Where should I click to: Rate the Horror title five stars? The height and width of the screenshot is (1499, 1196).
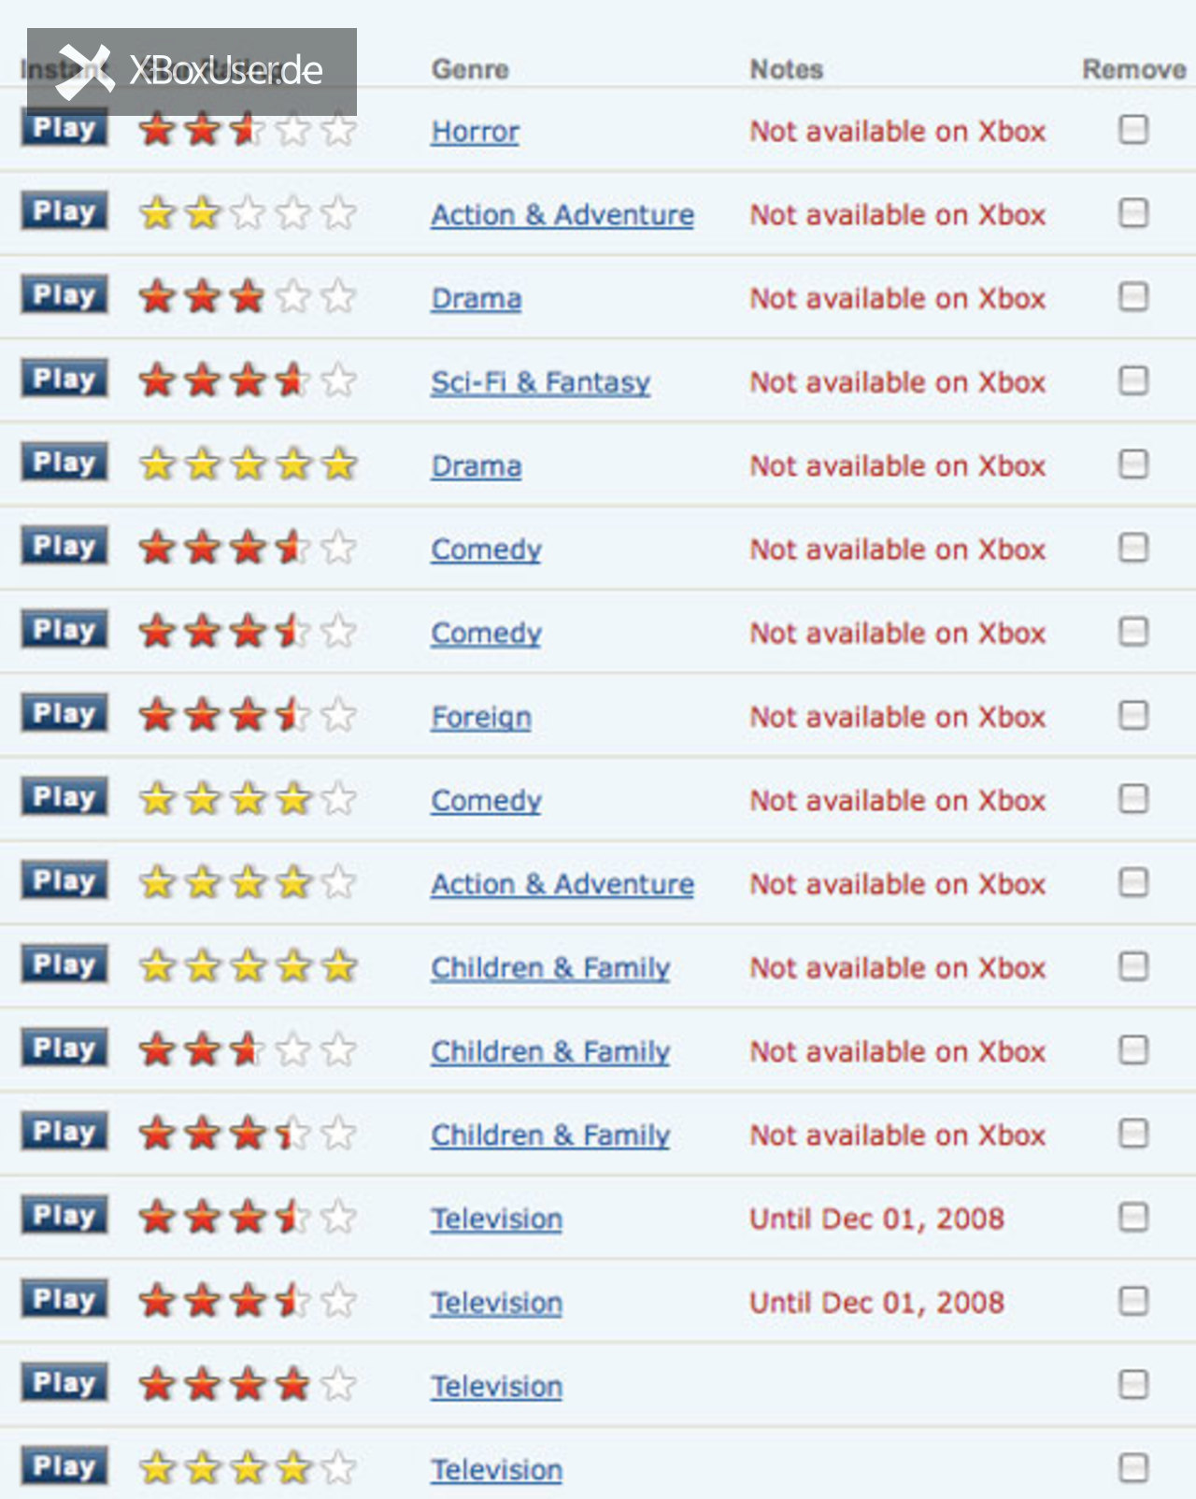338,130
